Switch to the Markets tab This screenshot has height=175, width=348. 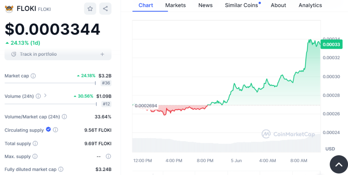pos(175,5)
